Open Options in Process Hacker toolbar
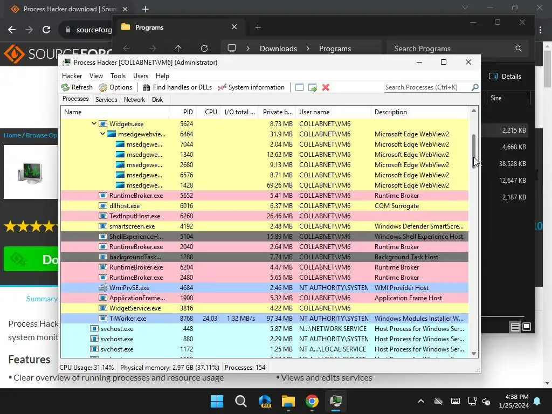 point(115,87)
